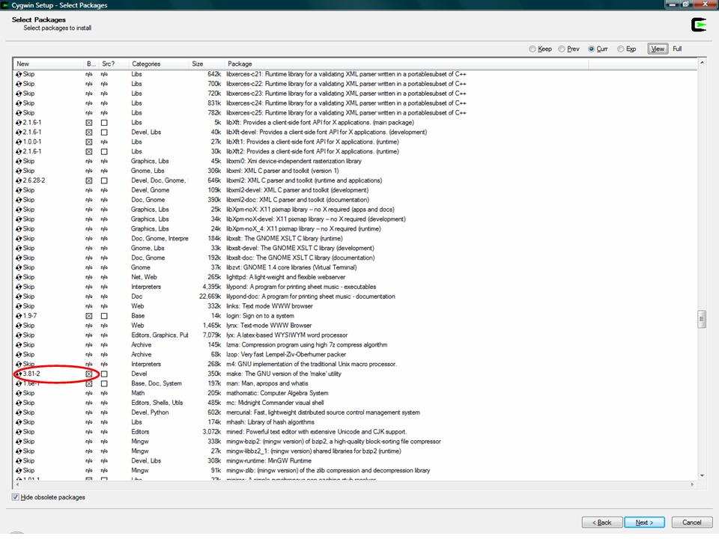The width and height of the screenshot is (719, 539).
Task: Go back with the Back button
Action: point(602,522)
